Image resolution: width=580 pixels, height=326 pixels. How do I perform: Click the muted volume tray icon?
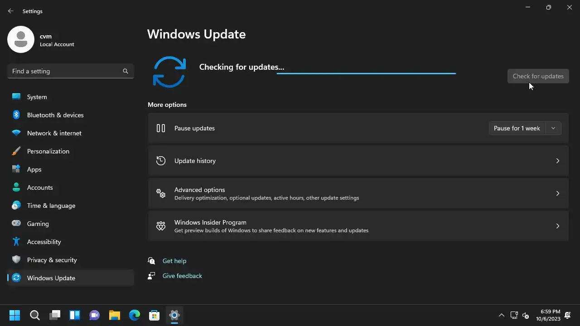click(x=526, y=315)
